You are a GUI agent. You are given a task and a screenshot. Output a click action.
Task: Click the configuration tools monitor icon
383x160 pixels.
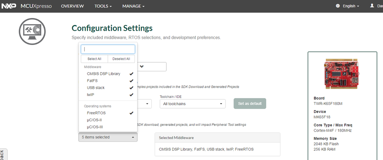point(32,31)
